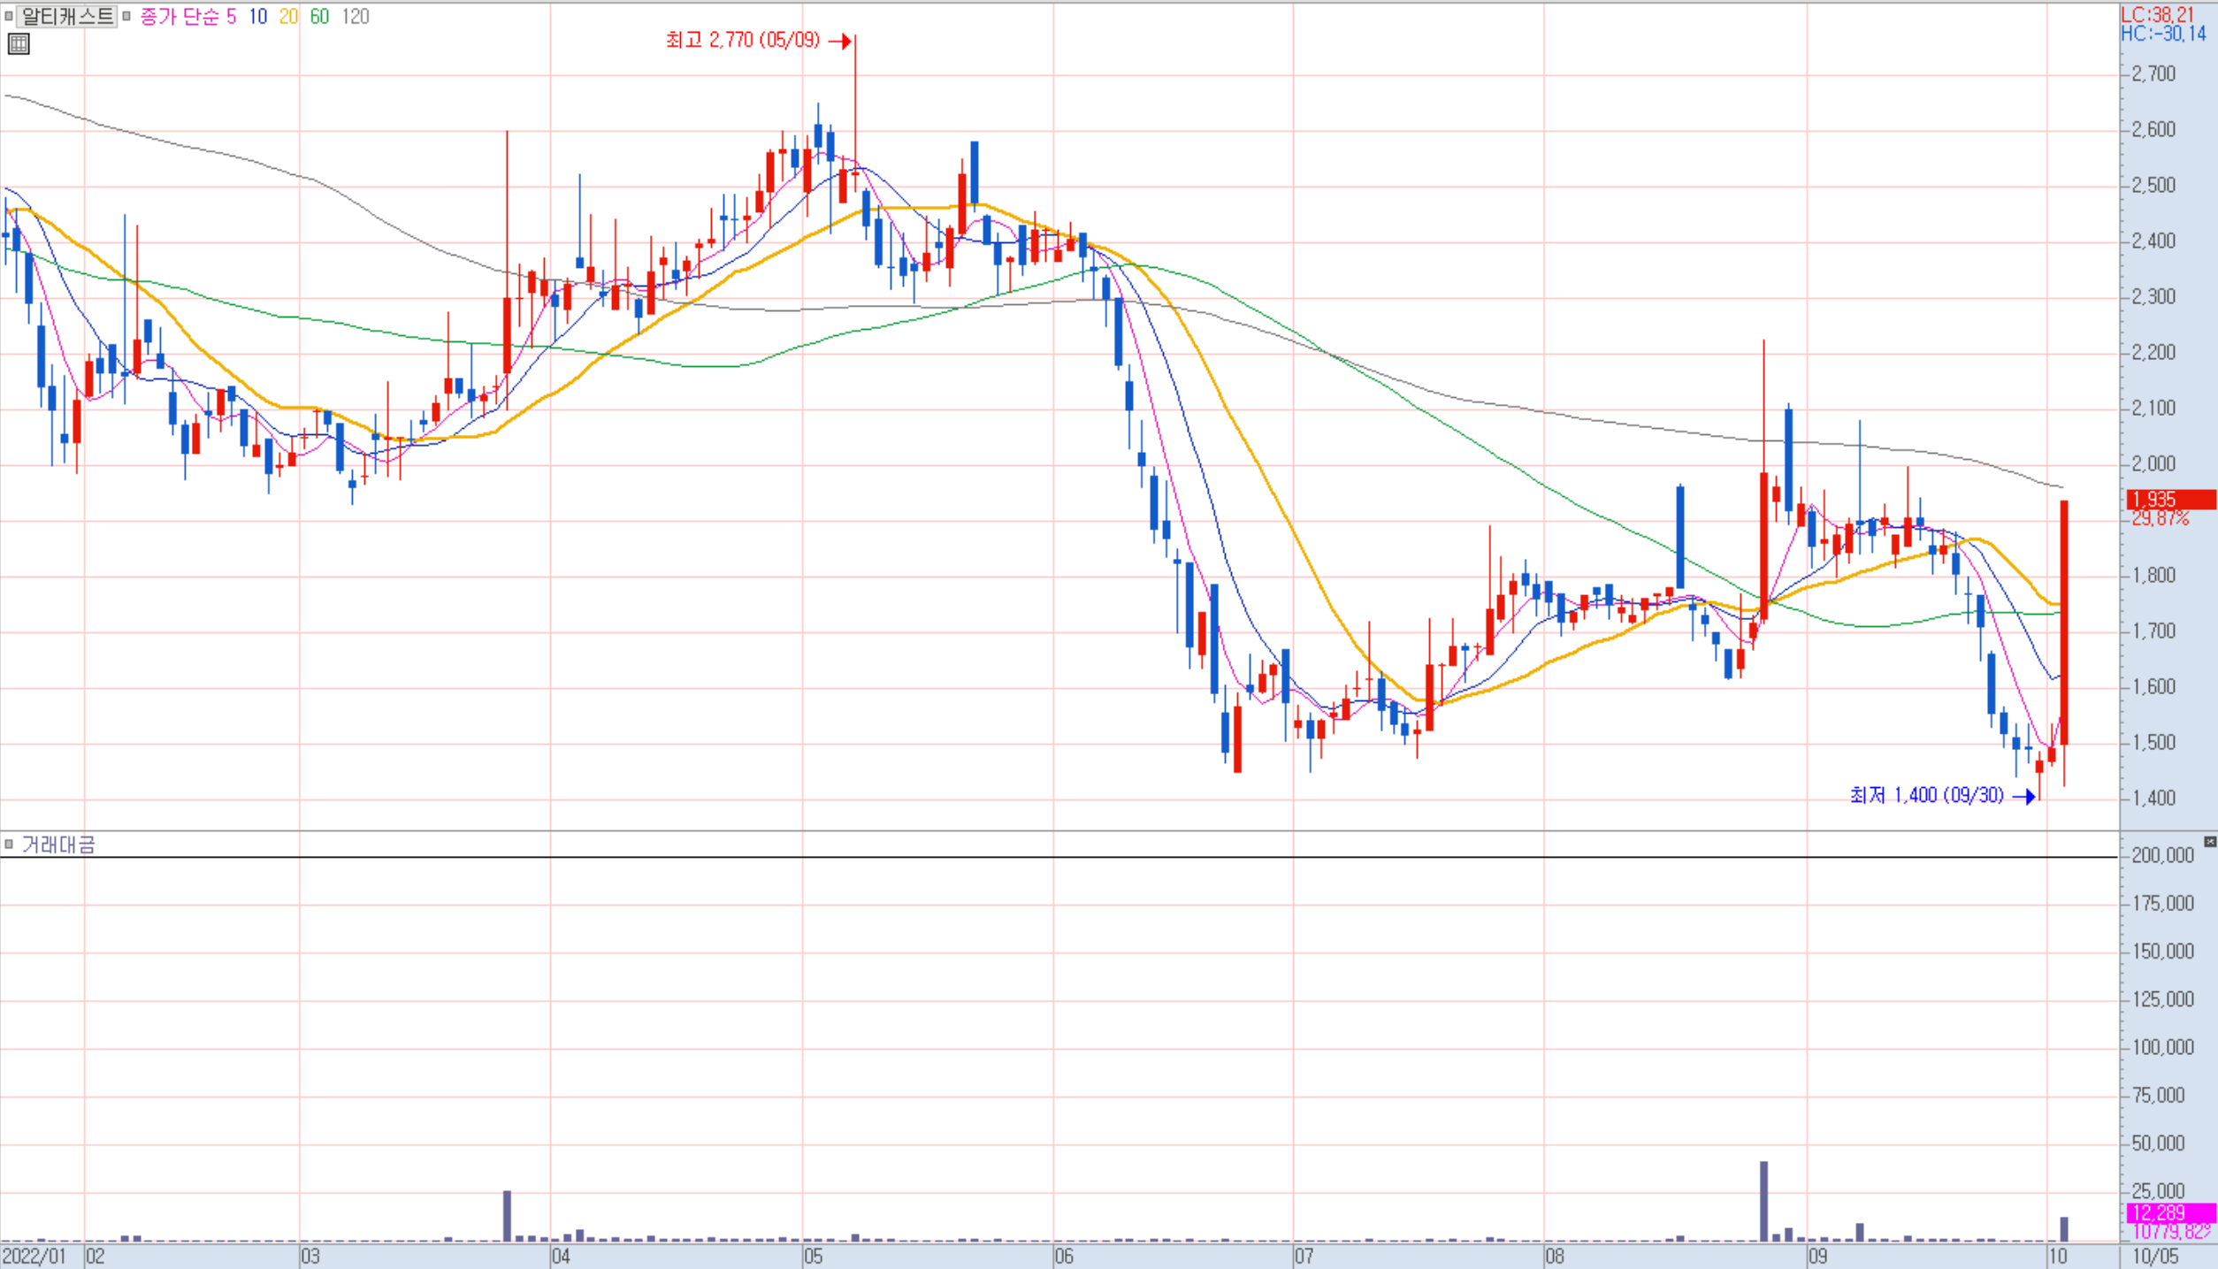Image resolution: width=2218 pixels, height=1269 pixels.
Task: Click the red 1,935 current price tag
Action: click(2170, 500)
